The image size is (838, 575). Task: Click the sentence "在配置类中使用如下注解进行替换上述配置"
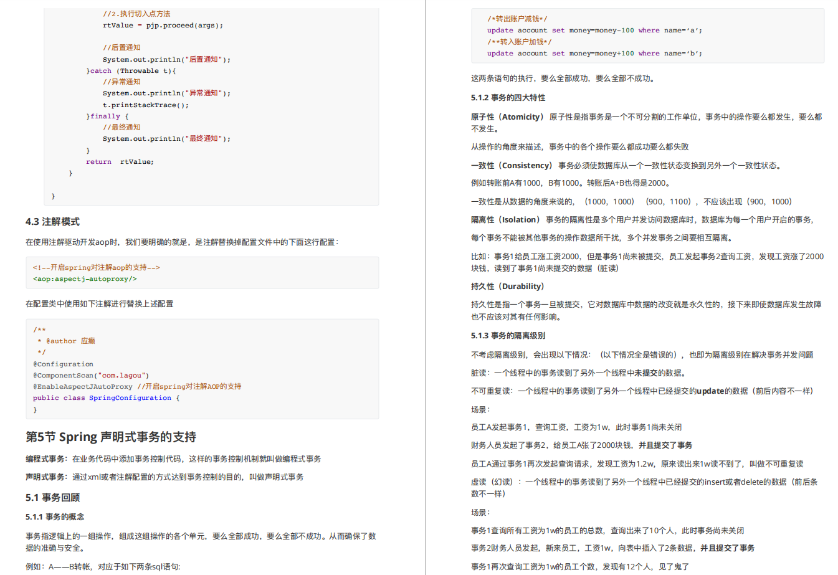click(x=100, y=304)
